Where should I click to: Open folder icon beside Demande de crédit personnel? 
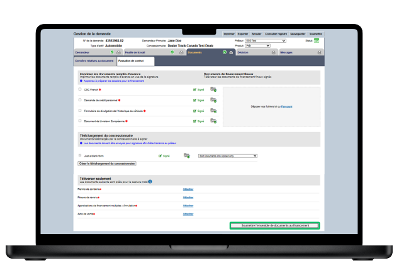click(213, 100)
